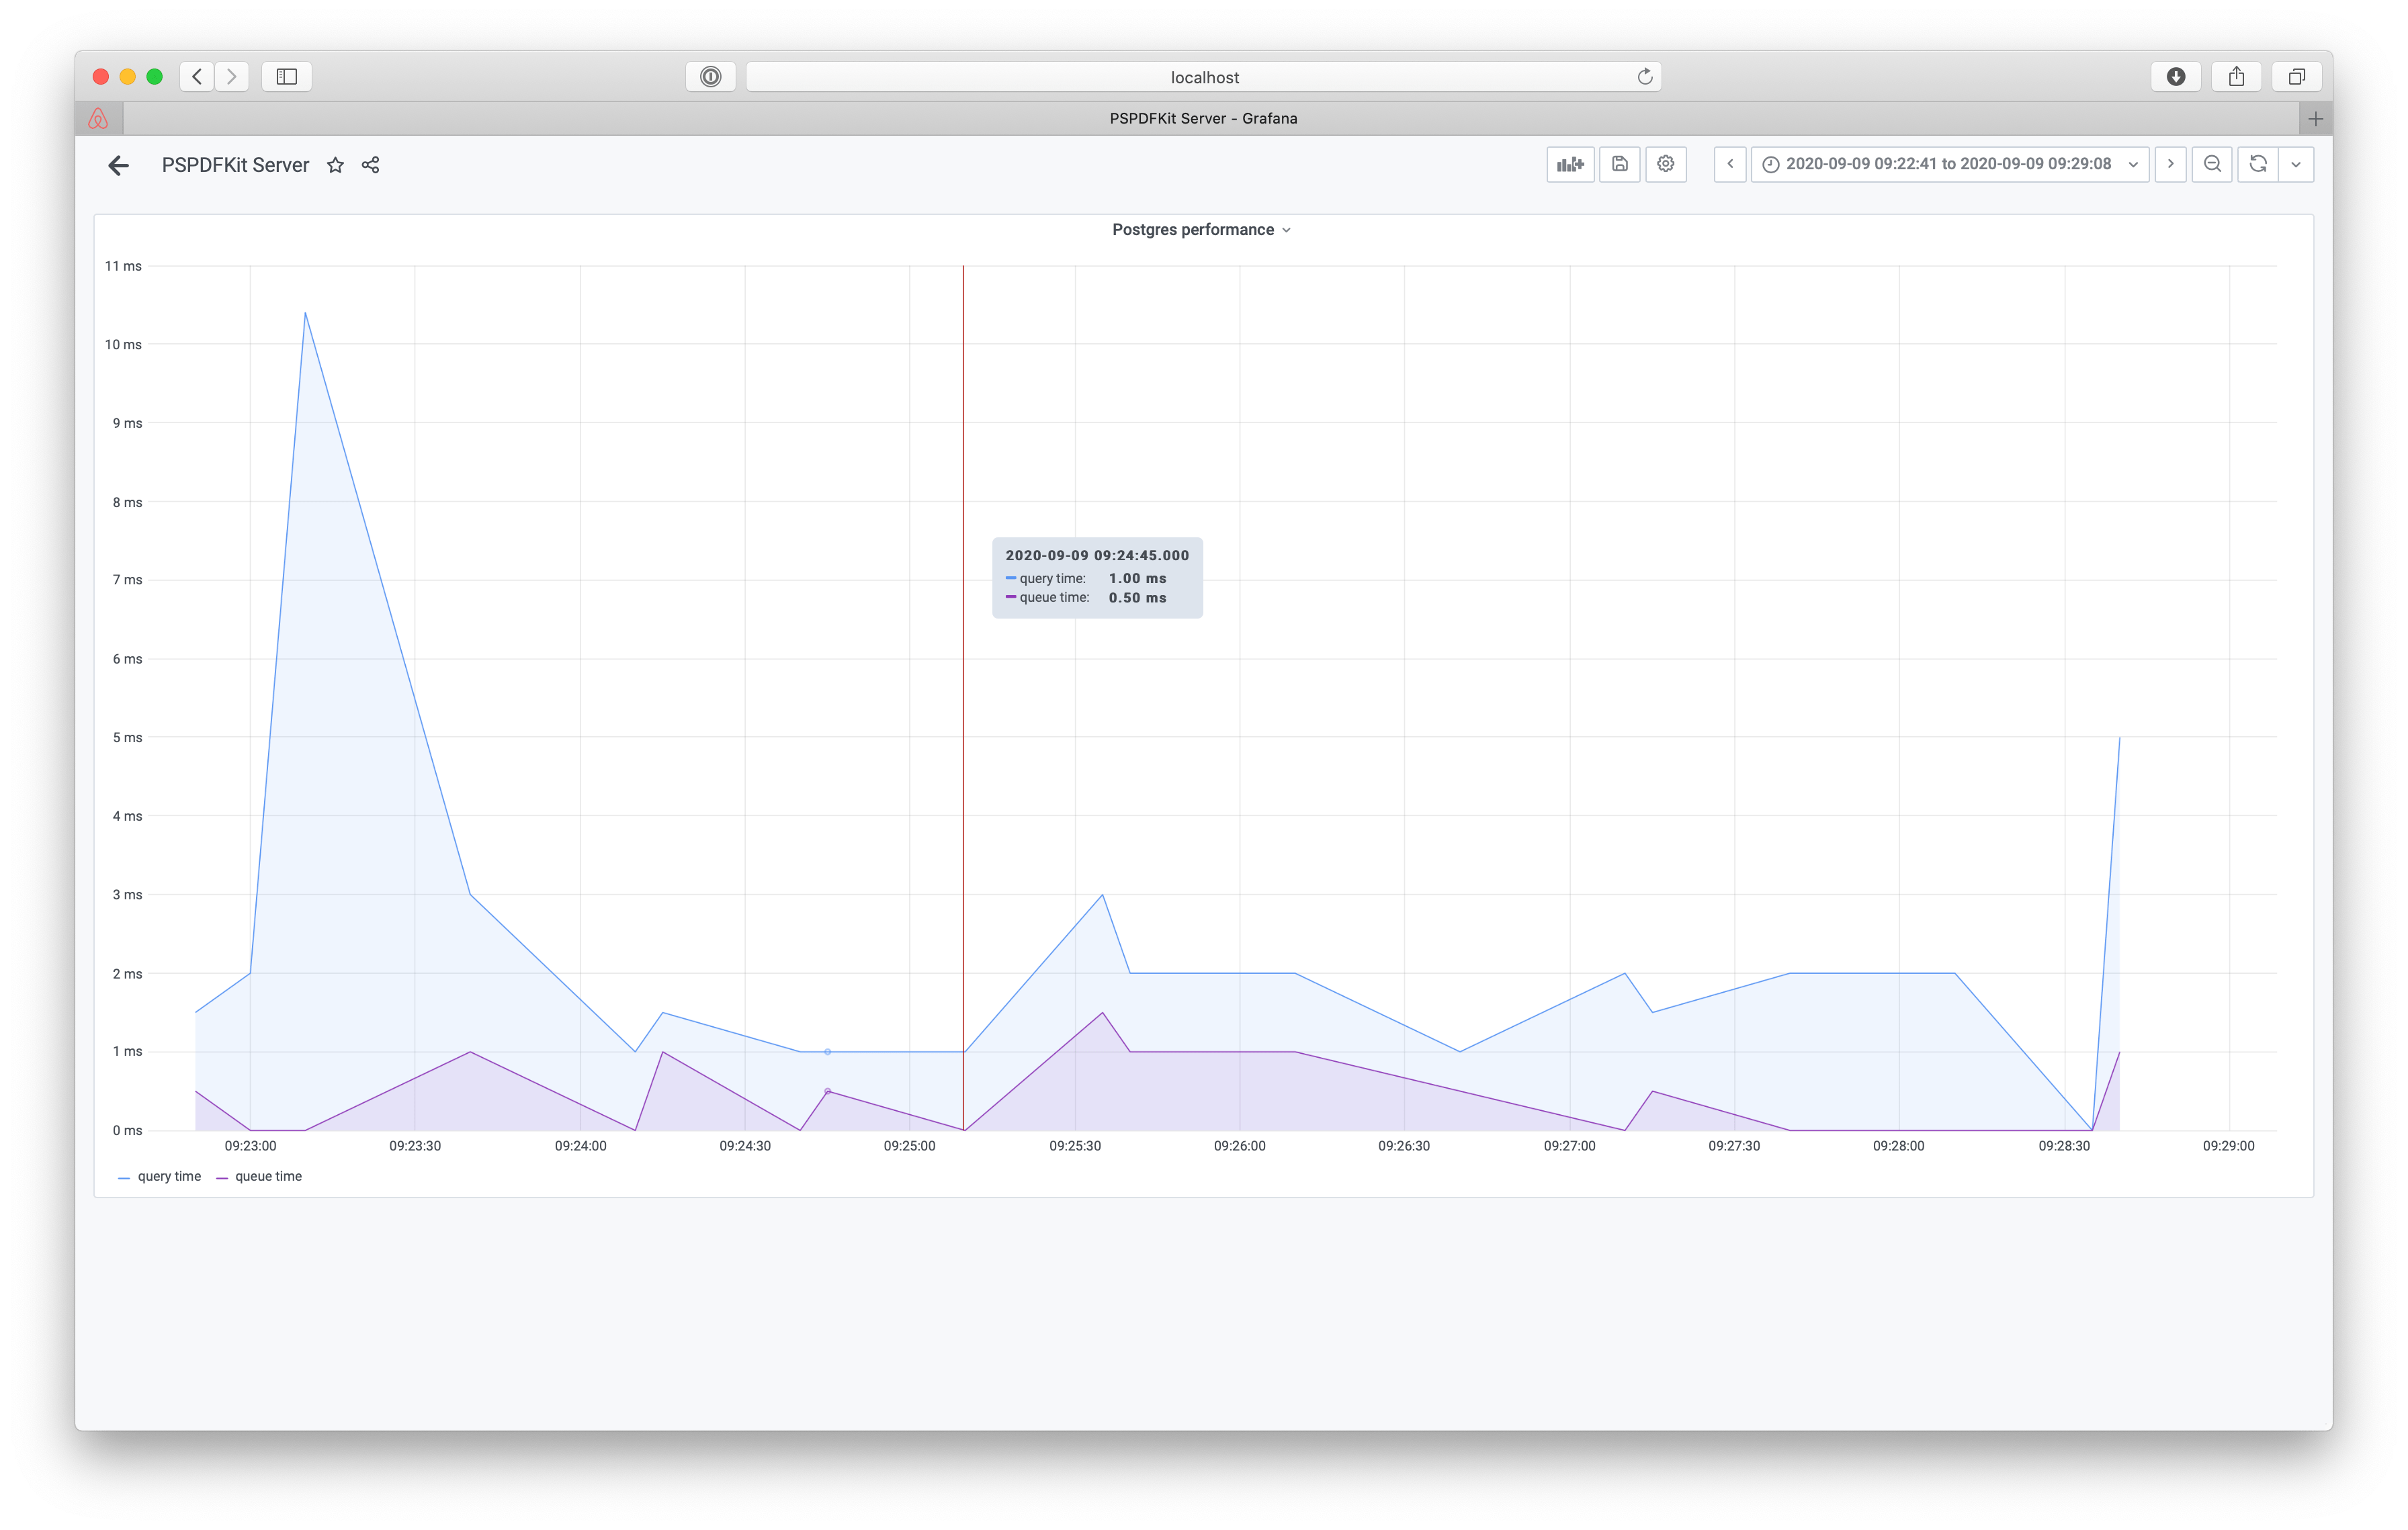
Task: Toggle the queue time series in legend
Action: tap(268, 1176)
